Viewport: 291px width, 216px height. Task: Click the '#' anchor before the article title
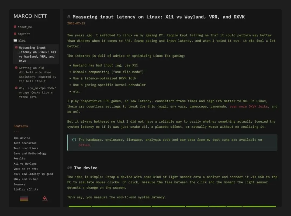[68, 17]
